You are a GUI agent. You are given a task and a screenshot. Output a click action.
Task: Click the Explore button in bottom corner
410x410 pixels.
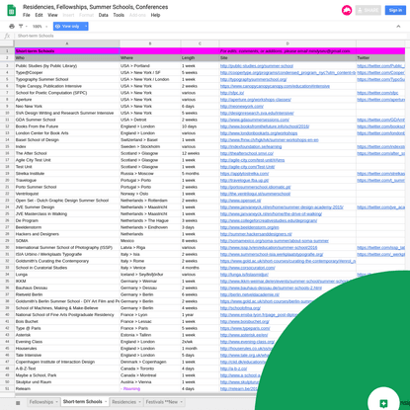[x=383, y=403]
